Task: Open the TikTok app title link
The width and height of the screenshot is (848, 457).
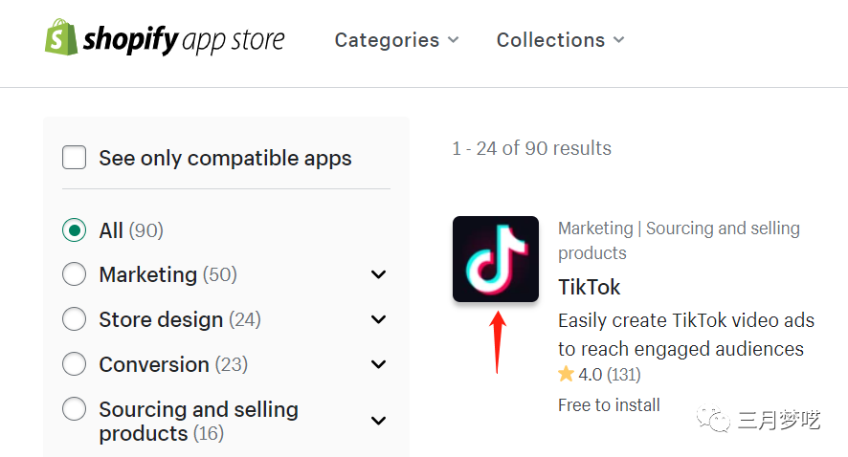Action: pyautogui.click(x=590, y=287)
